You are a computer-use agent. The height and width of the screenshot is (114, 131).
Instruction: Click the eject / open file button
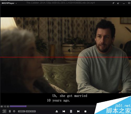57,111
